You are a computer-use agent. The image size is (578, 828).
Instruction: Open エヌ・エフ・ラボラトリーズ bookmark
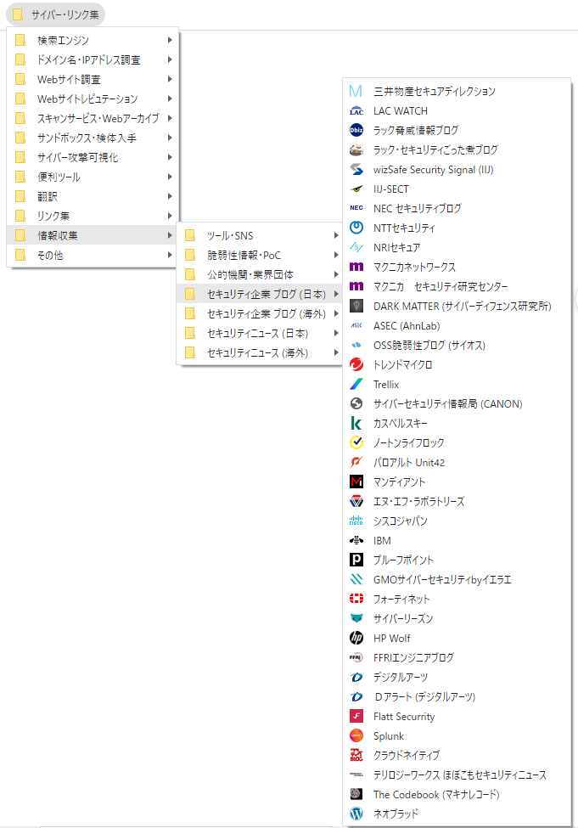click(457, 502)
